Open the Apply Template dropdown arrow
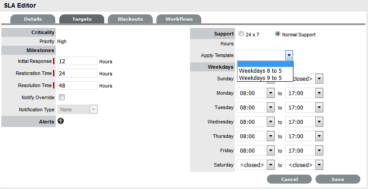Image resolution: width=368 pixels, height=189 pixels. (x=289, y=56)
